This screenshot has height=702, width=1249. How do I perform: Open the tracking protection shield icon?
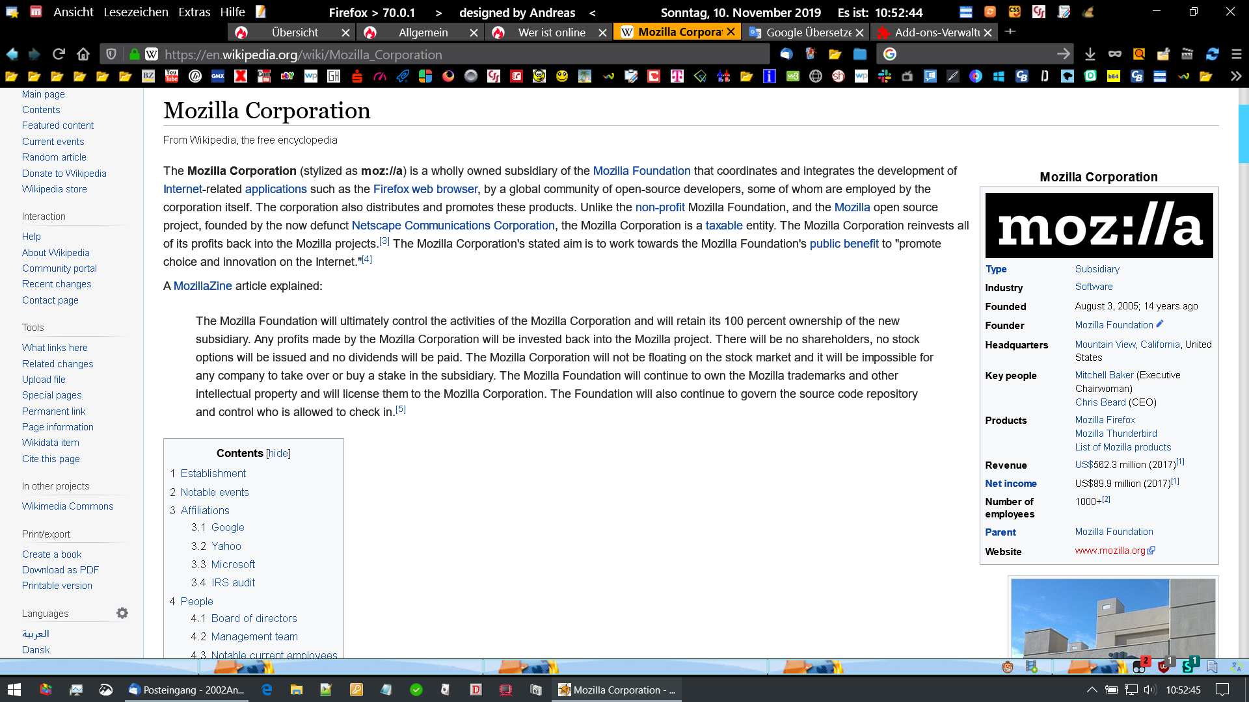pos(111,54)
